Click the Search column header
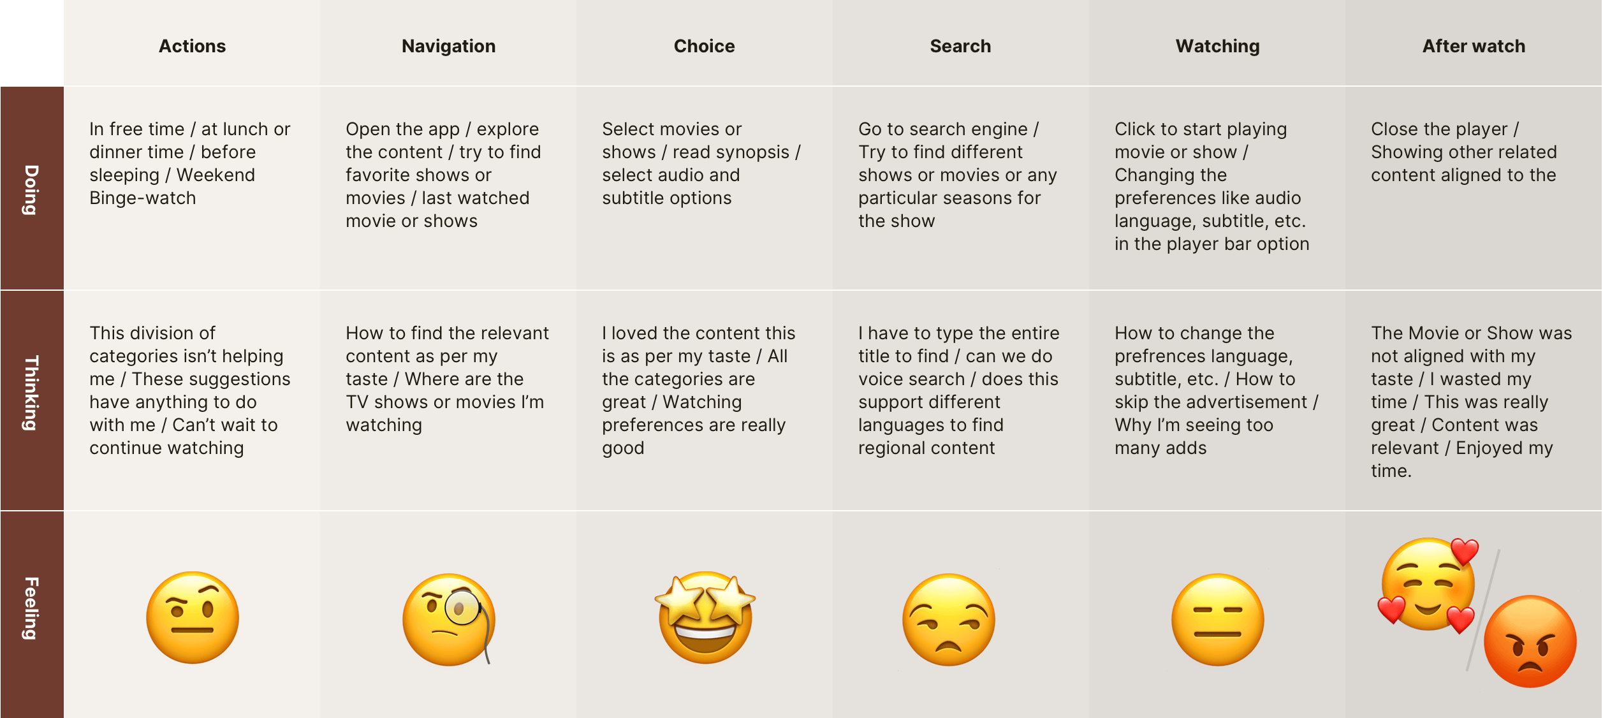Viewport: 1603px width, 718px height. (x=960, y=46)
